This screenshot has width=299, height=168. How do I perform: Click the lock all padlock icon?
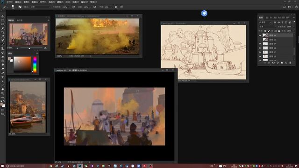279,31
